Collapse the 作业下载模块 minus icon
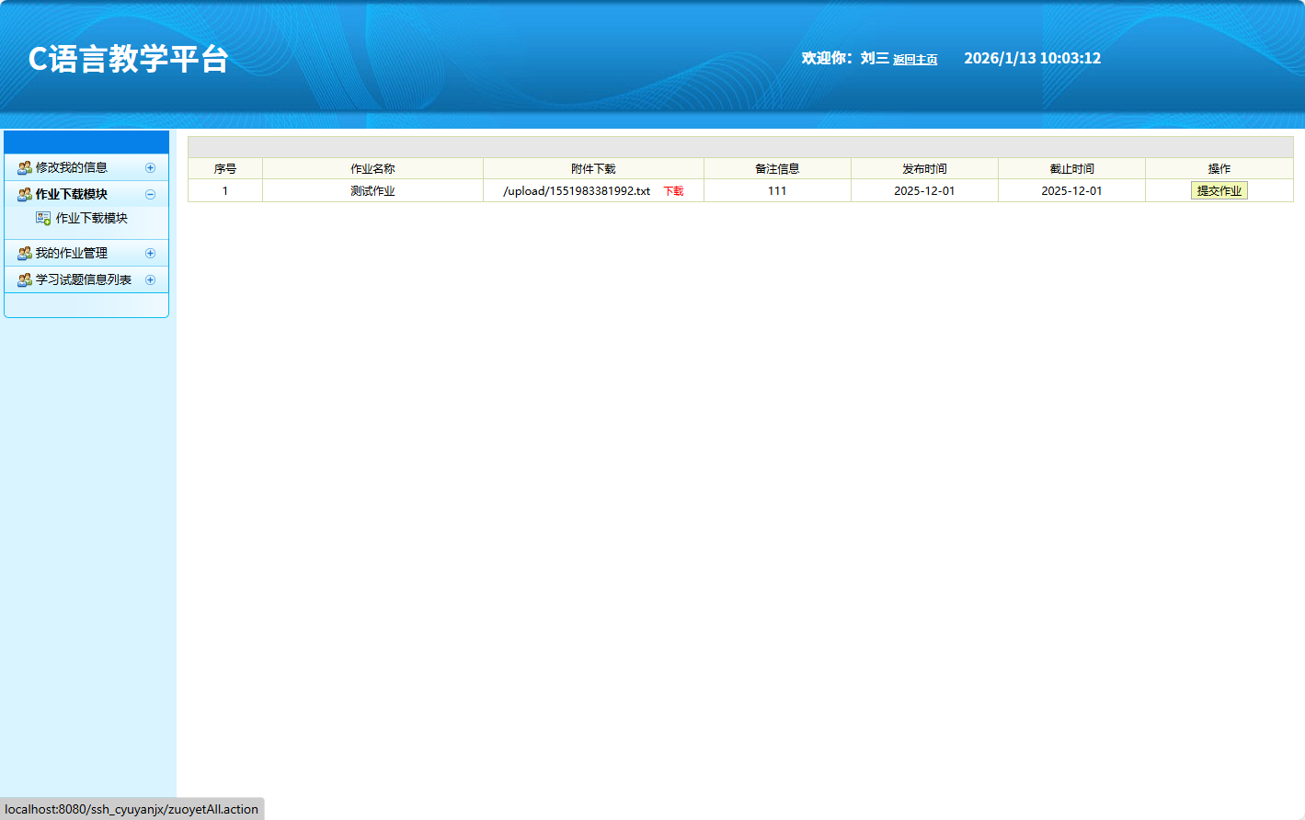The height and width of the screenshot is (820, 1305). [150, 194]
